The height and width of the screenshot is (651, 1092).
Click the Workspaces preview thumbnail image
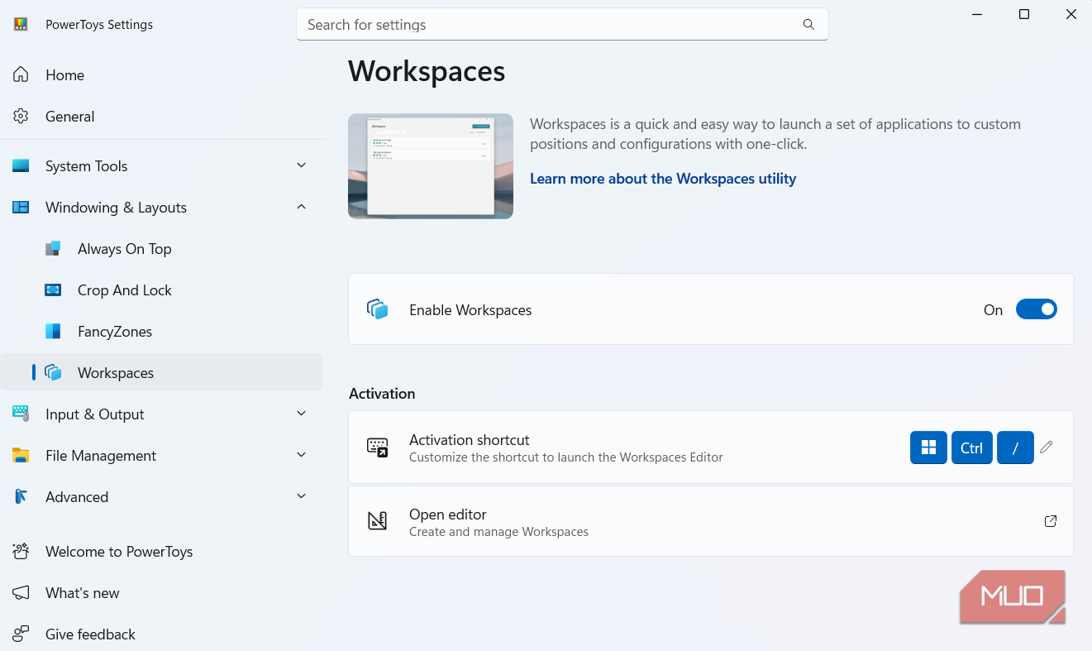pyautogui.click(x=431, y=166)
